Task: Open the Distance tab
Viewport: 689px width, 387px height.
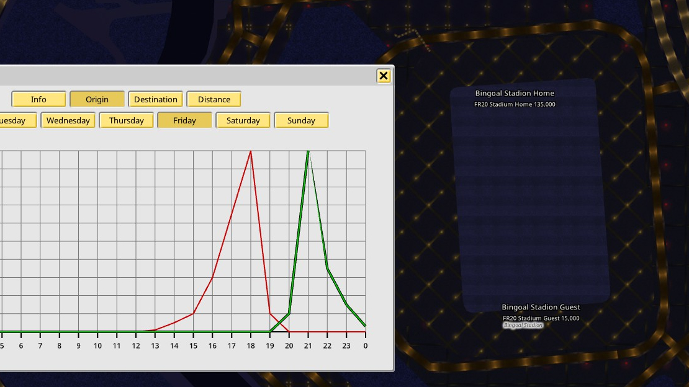Action: [214, 99]
